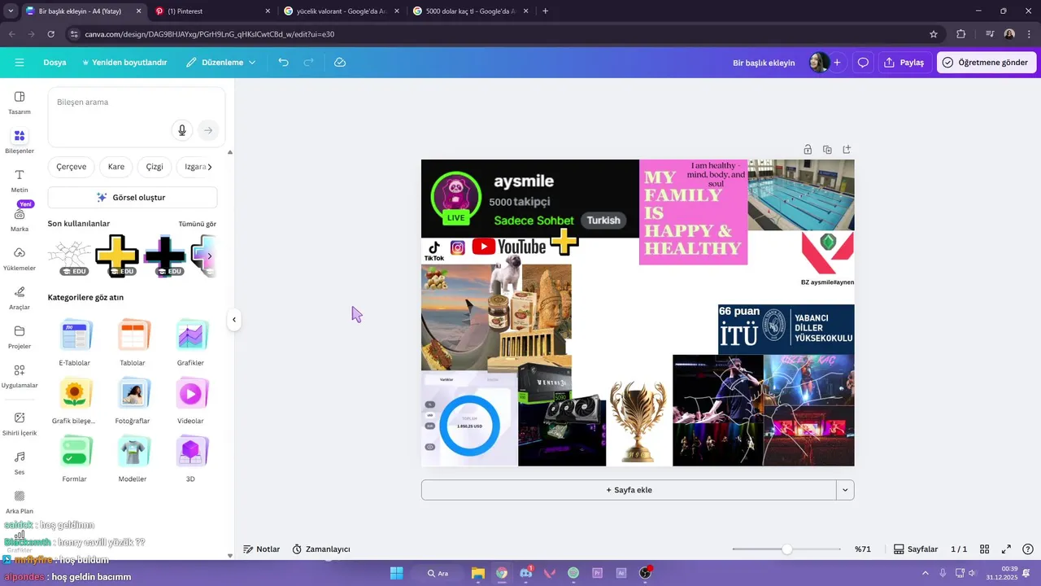Enter fullscreen presentation mode

click(1006, 549)
